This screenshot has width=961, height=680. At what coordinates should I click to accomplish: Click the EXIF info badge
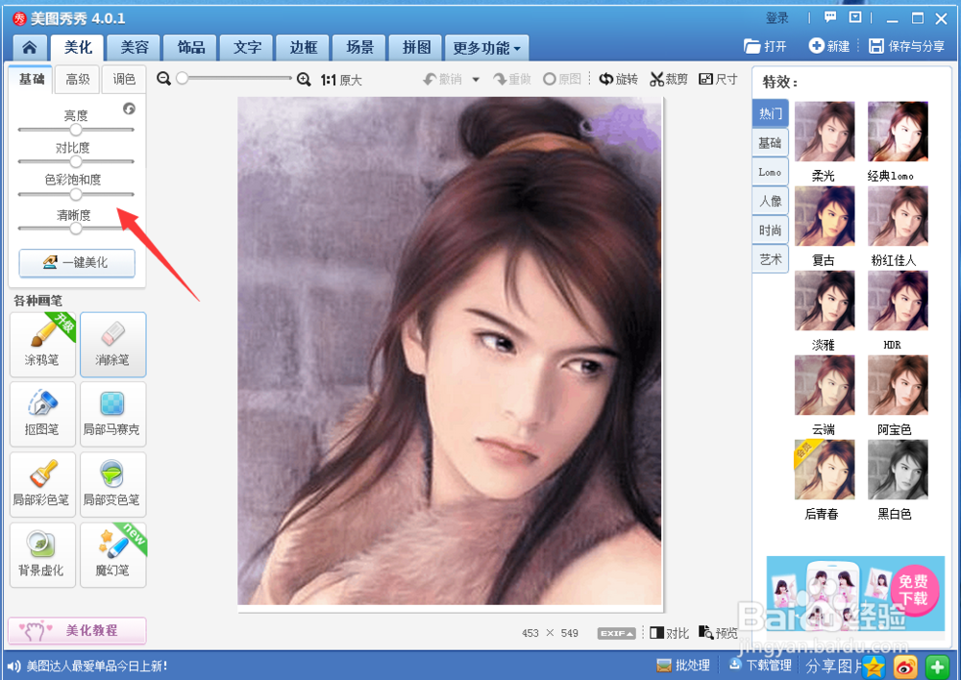coord(616,634)
